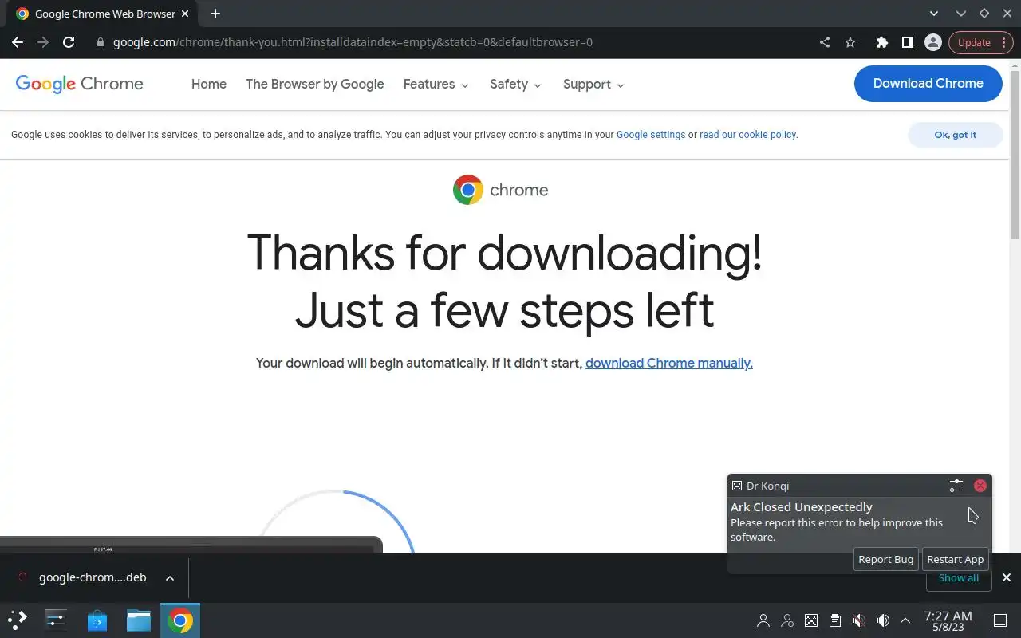The width and height of the screenshot is (1021, 638).
Task: Click the page vertical scrollbar
Action: point(1015,156)
